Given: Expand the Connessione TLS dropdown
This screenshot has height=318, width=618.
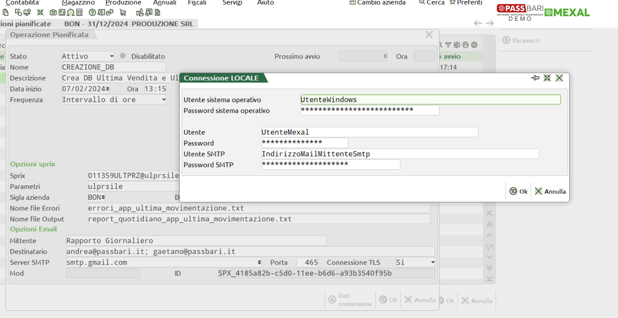Looking at the screenshot, I should (433, 262).
